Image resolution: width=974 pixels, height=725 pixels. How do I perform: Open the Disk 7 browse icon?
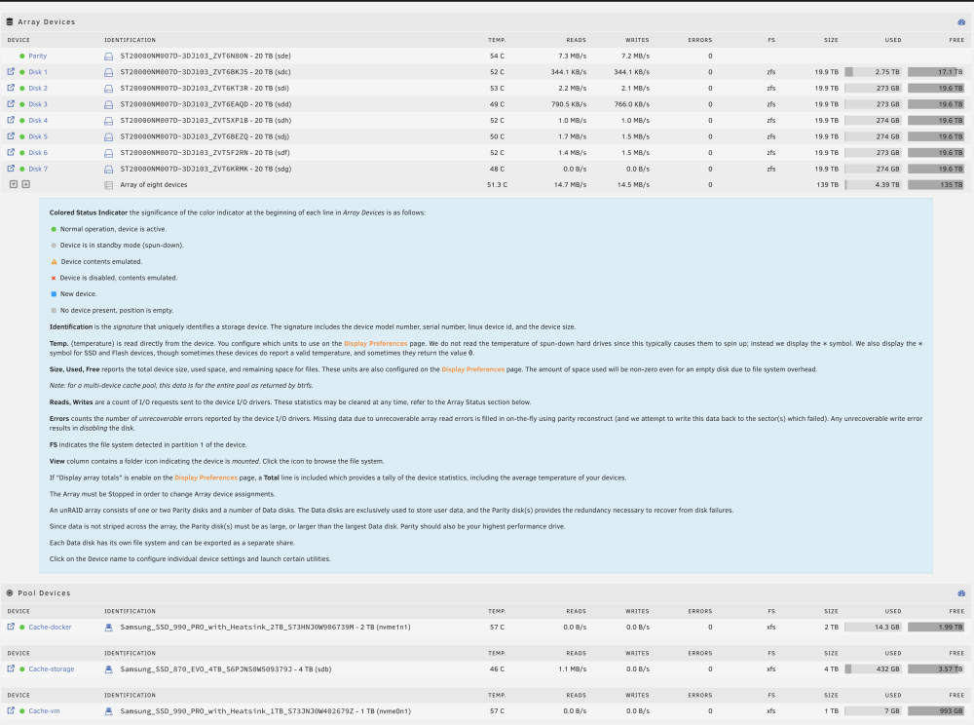(x=11, y=169)
